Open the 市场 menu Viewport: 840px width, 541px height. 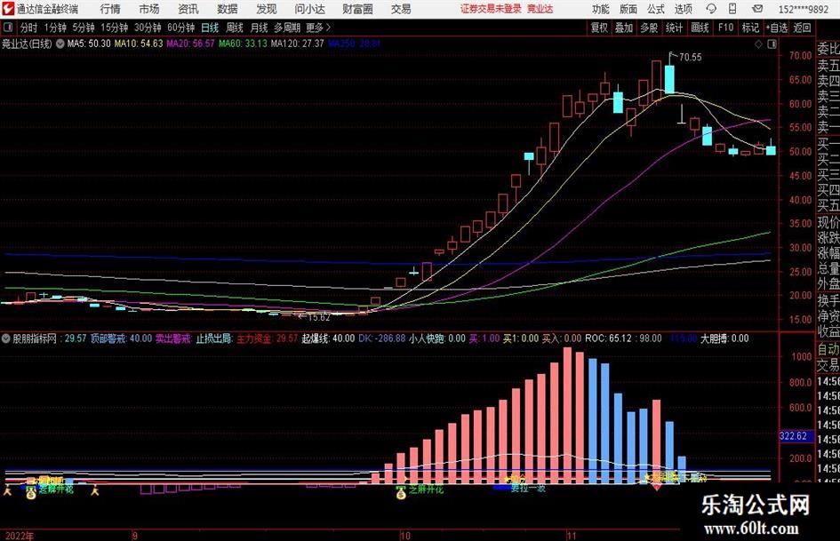tap(149, 9)
